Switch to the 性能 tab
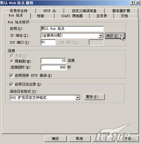The image size is (141, 144). 40,16
